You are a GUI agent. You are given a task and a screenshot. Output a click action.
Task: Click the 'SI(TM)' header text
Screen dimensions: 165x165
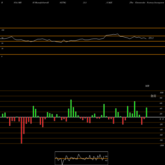coord(63,3)
